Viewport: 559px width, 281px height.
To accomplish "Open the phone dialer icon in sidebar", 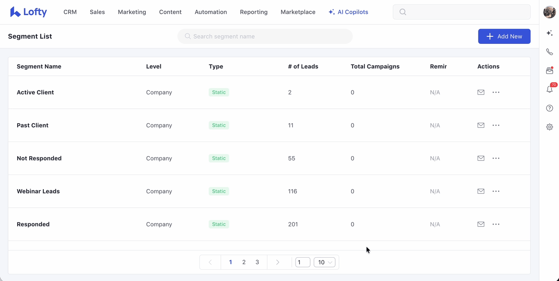I will click(549, 52).
